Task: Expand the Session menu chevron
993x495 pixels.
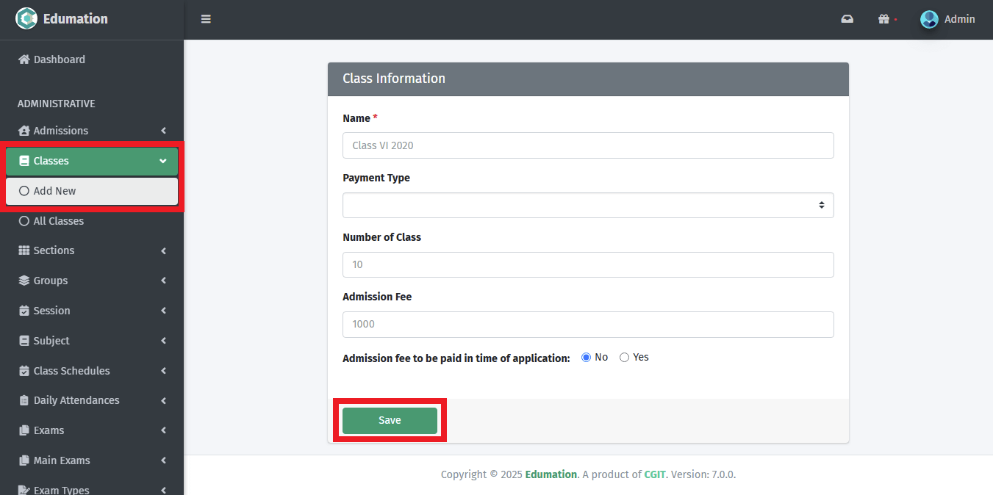Action: [x=163, y=311]
